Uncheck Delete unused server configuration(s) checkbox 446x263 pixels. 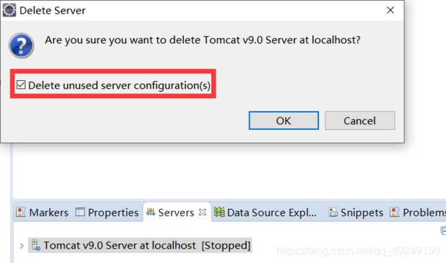coord(21,85)
